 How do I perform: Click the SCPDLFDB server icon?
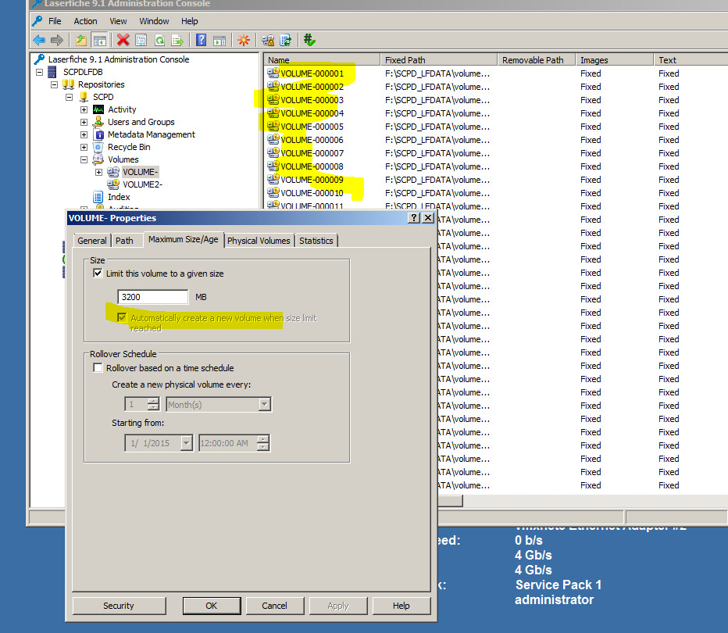[52, 72]
